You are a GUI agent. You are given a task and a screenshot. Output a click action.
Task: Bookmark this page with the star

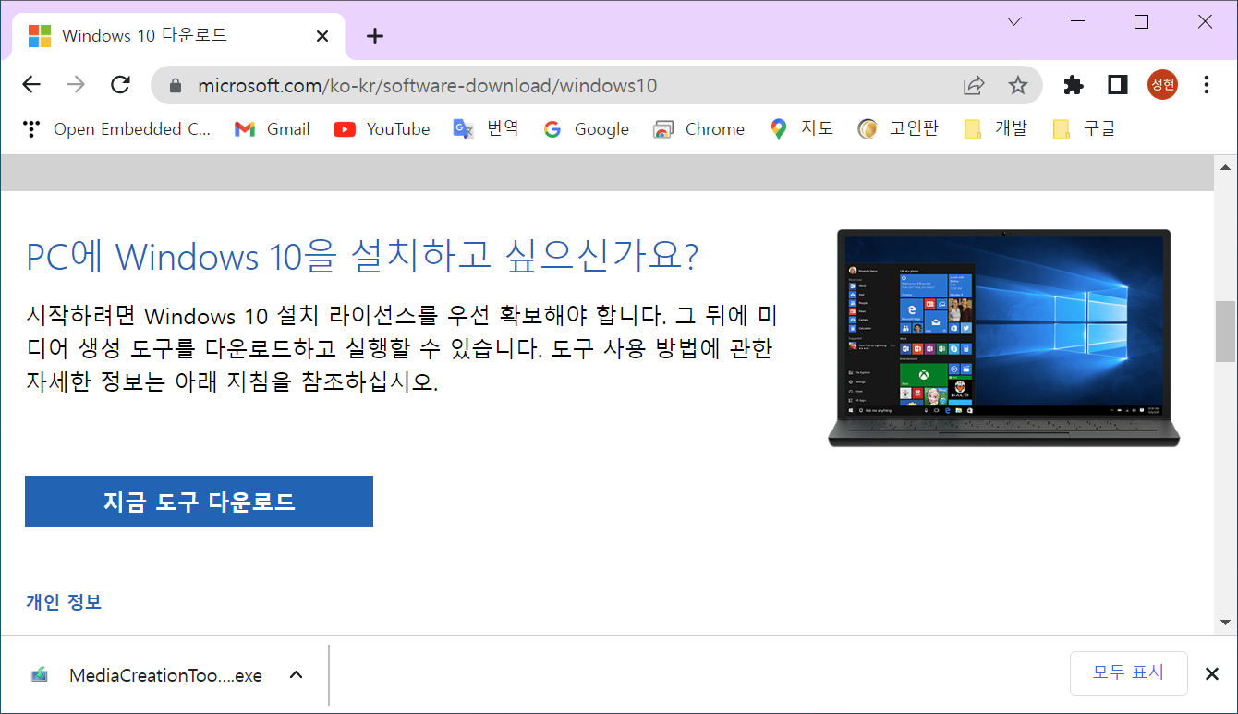click(x=1017, y=86)
